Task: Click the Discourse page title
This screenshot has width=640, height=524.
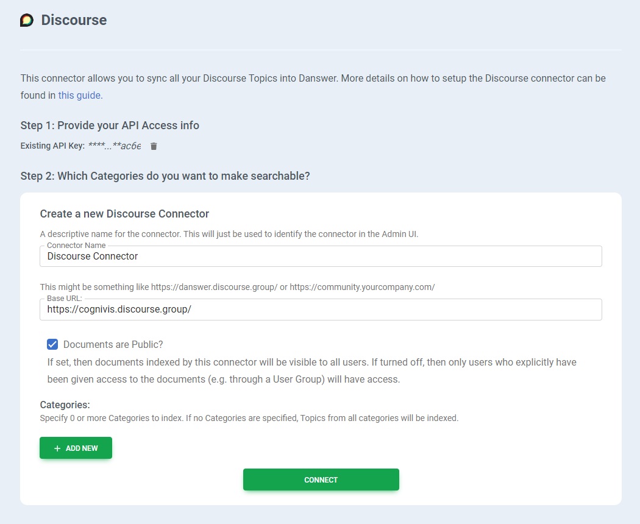Action: tap(74, 20)
